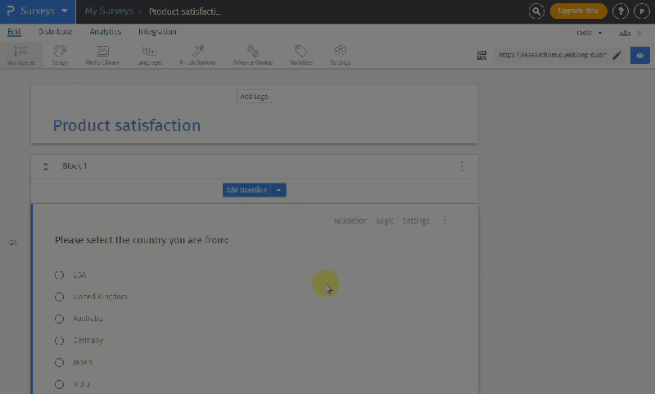Collapse Block 1 with the chevron
Screen dimensions: 655x394
click(x=46, y=167)
